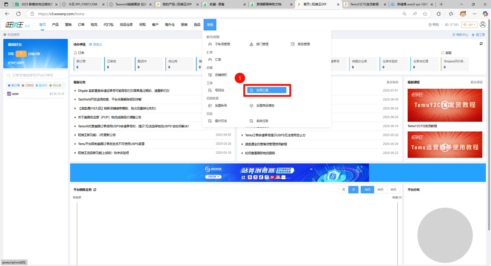491x266 pixels.
Task: Select the 月 chart granularity button
Action: click(343, 190)
